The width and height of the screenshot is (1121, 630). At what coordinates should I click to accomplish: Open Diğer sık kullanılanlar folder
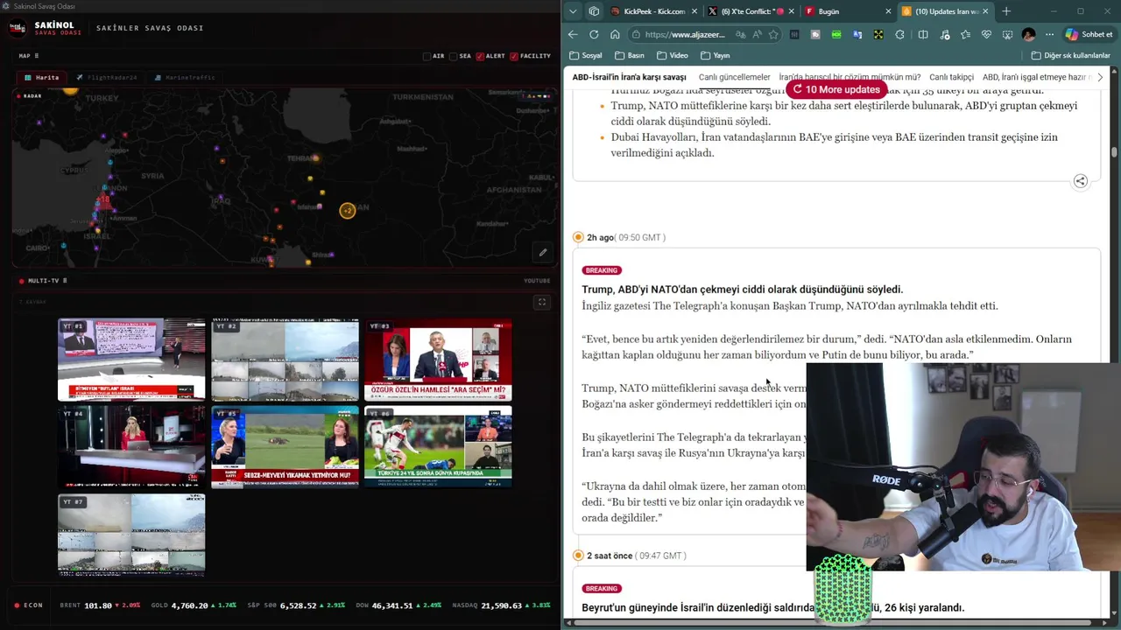[x=1071, y=55]
